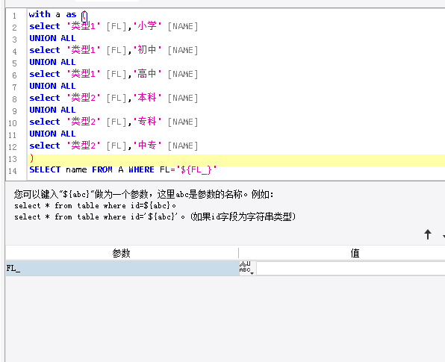The width and height of the screenshot is (445, 362).
Task: Click UNION ALL on line 7
Action: [52, 86]
